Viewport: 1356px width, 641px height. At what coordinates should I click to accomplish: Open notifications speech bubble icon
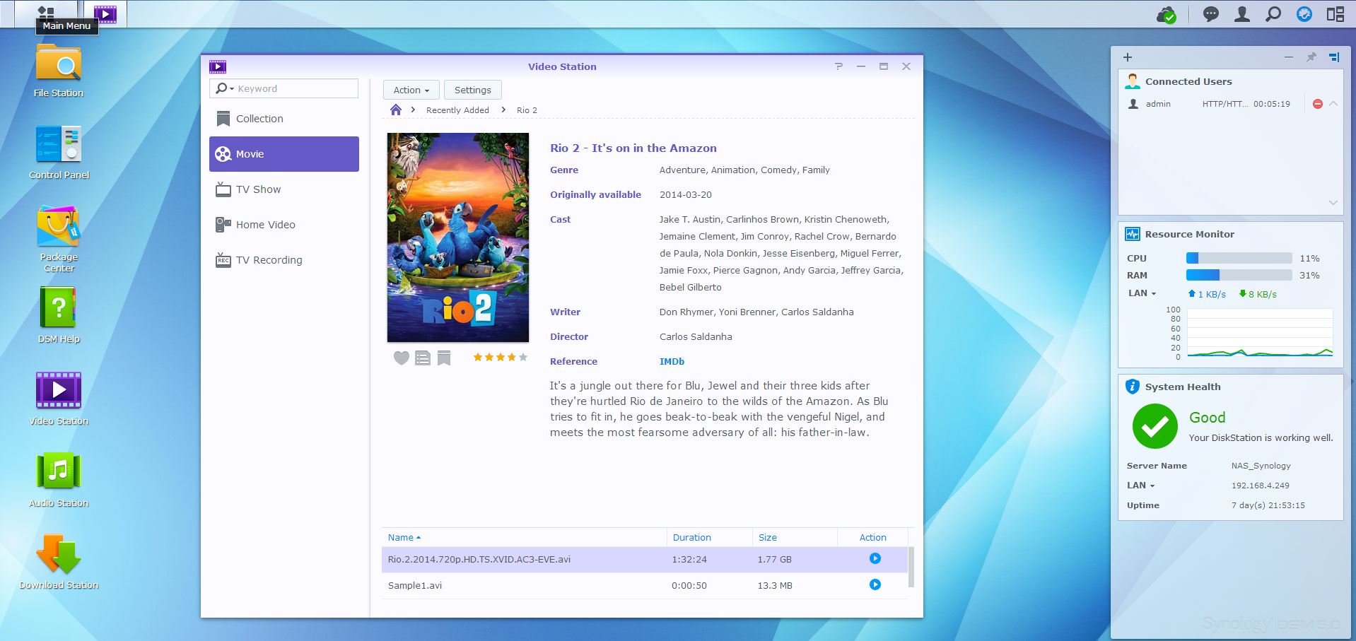pyautogui.click(x=1211, y=14)
